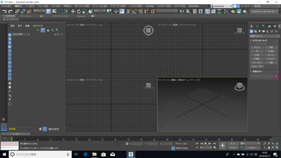Open the Align tool
281x158 pixels.
pos(188,12)
